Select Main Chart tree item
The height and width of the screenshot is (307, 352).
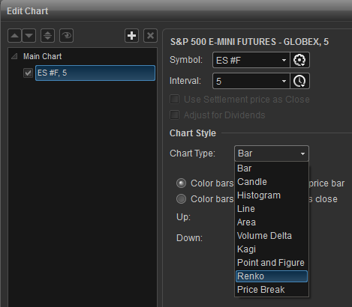(x=42, y=56)
